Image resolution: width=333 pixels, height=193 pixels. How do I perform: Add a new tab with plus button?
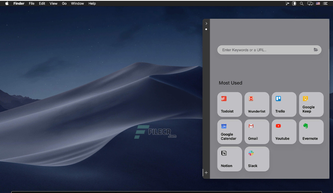coord(206,173)
